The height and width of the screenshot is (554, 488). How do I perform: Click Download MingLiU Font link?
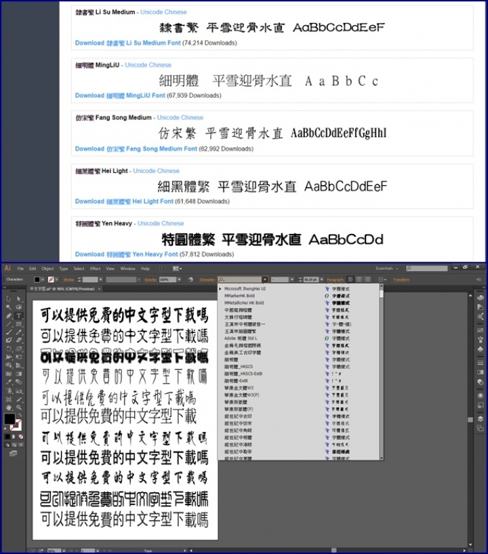click(x=120, y=96)
